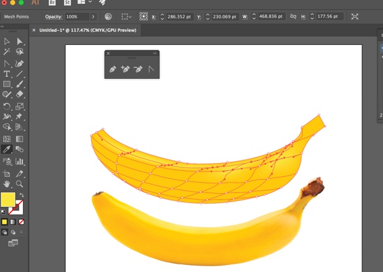Choose Delete Anchor Point tool in floating panel
This screenshot has width=383, height=272.
(x=138, y=69)
